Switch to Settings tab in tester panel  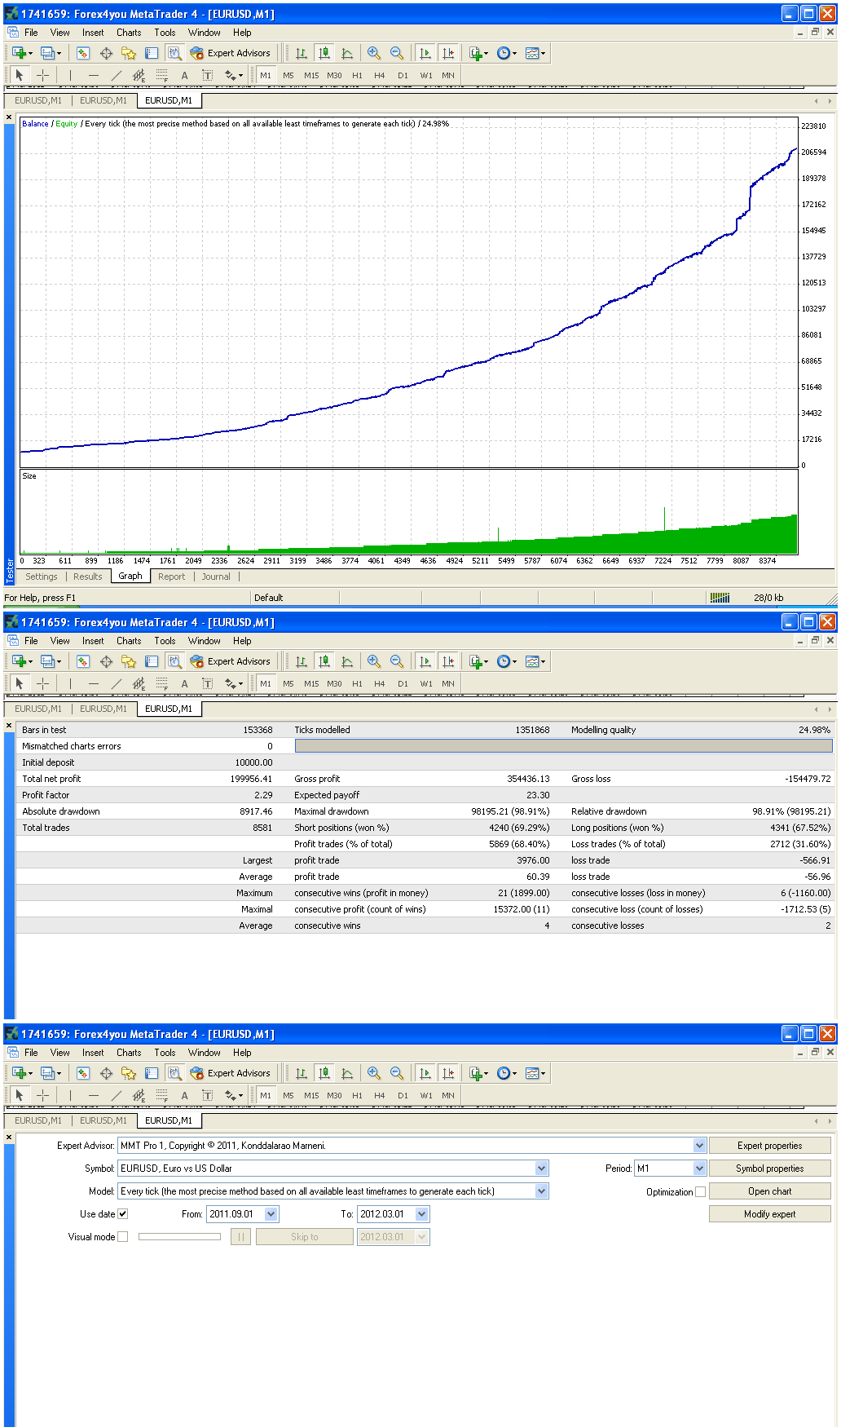pos(42,577)
